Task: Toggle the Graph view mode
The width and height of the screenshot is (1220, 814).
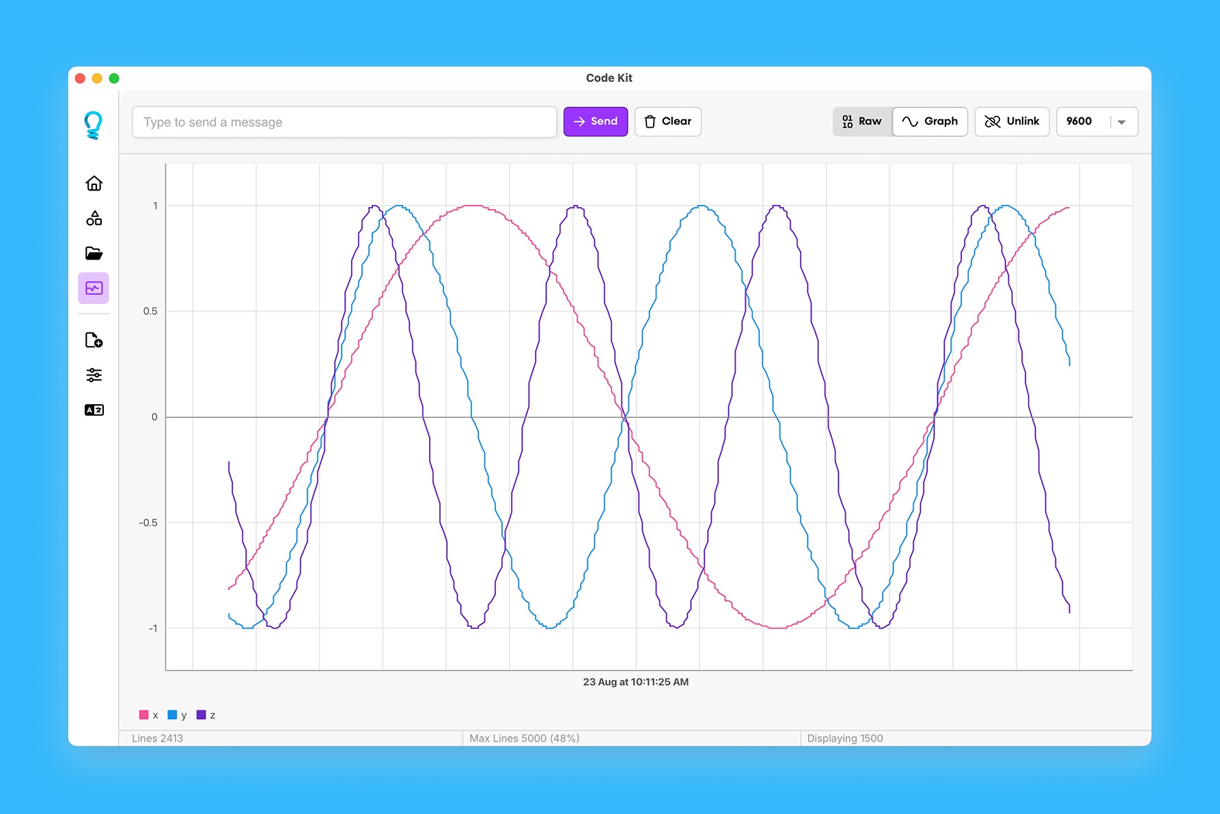Action: [930, 121]
